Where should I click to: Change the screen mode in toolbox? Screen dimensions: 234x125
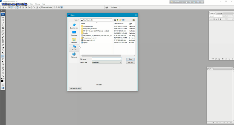click(3, 88)
